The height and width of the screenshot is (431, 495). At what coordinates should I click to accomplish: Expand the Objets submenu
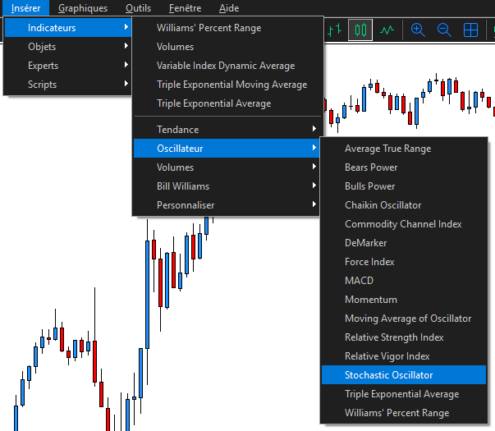[x=68, y=47]
